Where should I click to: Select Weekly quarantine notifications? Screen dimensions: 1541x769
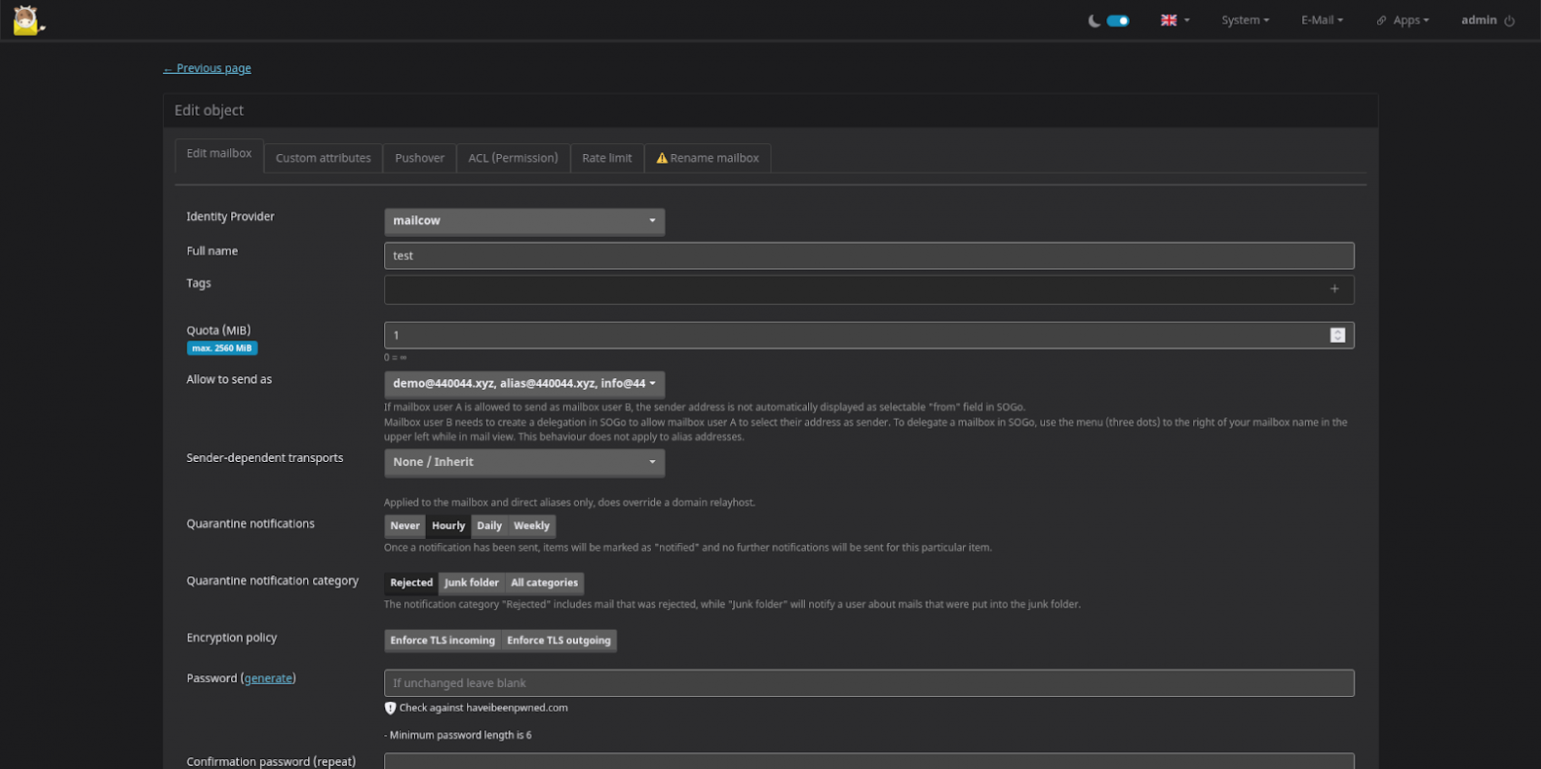tap(531, 526)
